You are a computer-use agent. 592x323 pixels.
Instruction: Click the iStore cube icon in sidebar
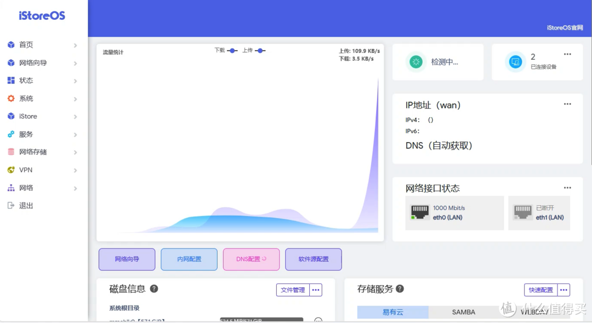pyautogui.click(x=11, y=116)
